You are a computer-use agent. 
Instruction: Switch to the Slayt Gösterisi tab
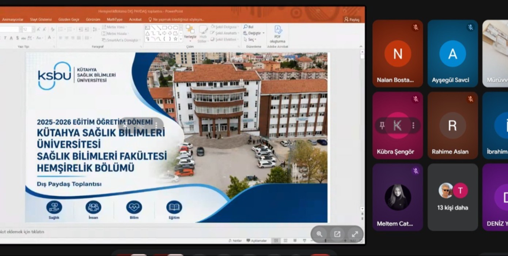41,19
